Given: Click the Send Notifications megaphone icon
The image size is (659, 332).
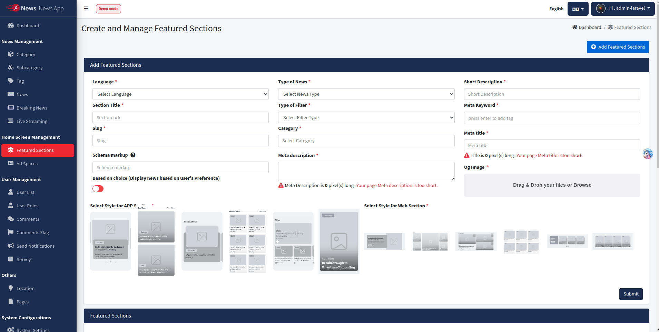Looking at the screenshot, I should pyautogui.click(x=11, y=246).
